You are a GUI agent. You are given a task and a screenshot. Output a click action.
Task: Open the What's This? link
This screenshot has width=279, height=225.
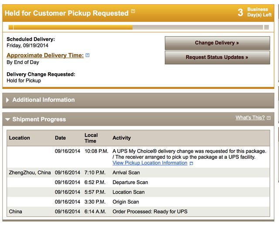click(250, 118)
